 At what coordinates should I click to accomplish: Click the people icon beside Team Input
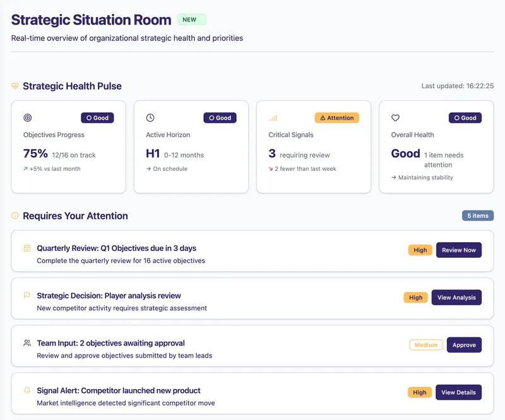(27, 343)
